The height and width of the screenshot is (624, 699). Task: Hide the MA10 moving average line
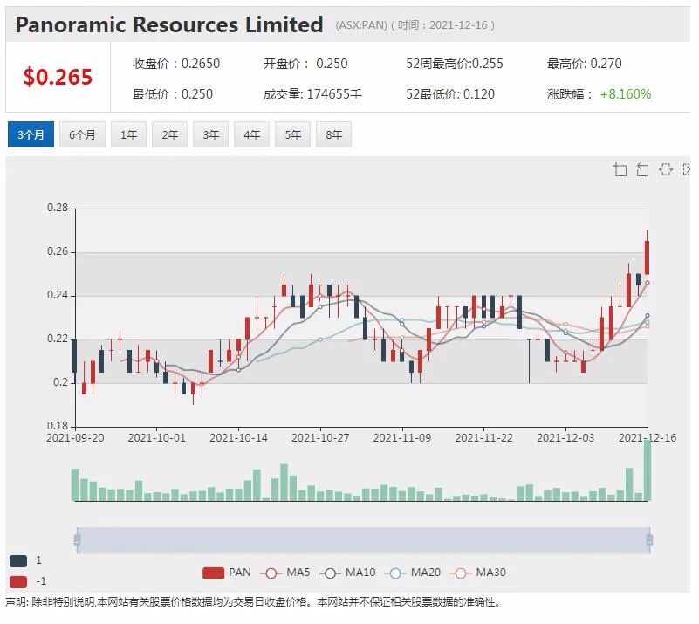point(347,573)
